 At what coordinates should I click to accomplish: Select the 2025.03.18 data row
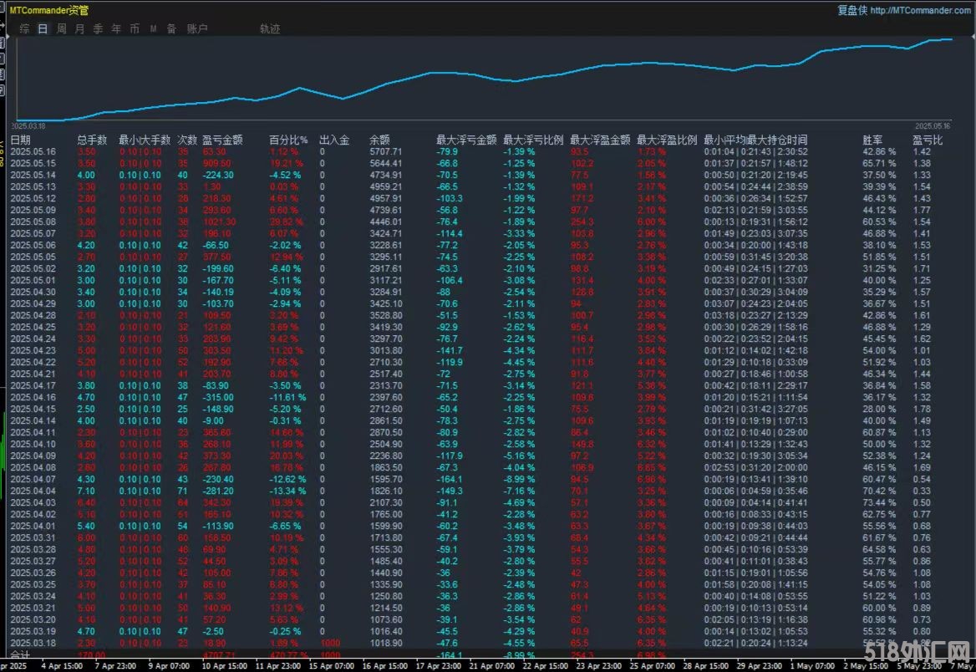coord(33,642)
